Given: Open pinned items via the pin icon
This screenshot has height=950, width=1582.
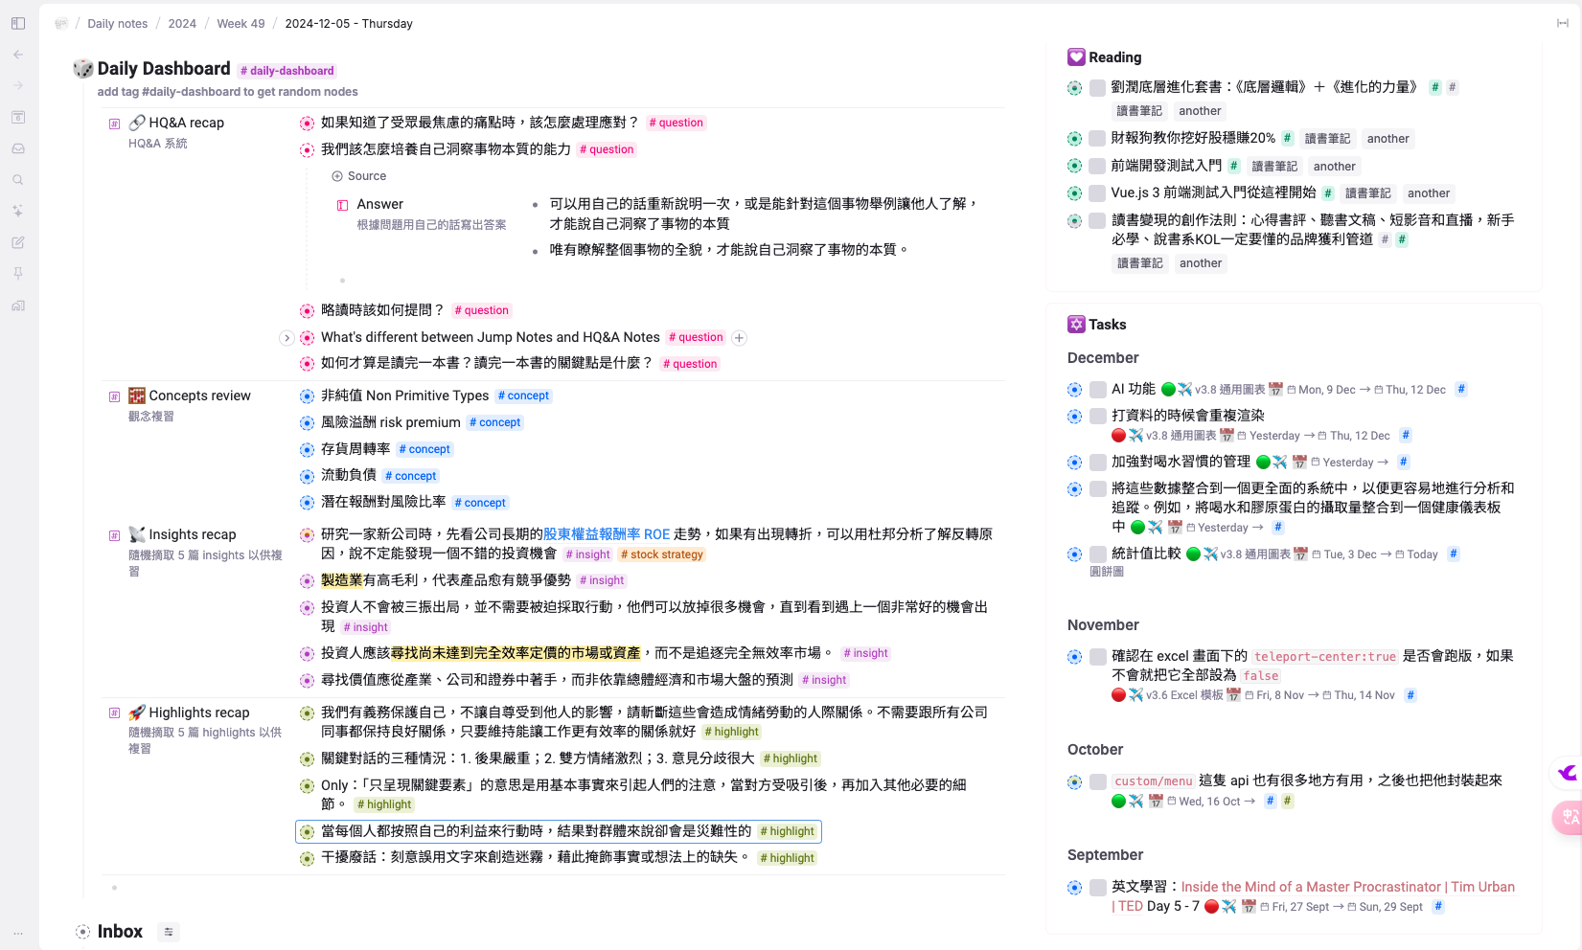Looking at the screenshot, I should (17, 274).
